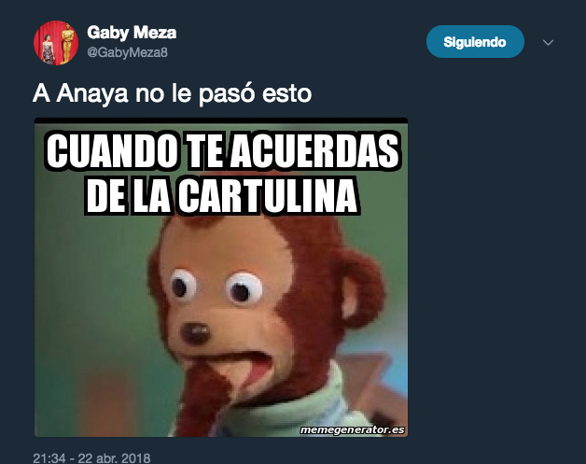Click the monkey puppet's right googly eye
The width and height of the screenshot is (586, 464).
[244, 288]
